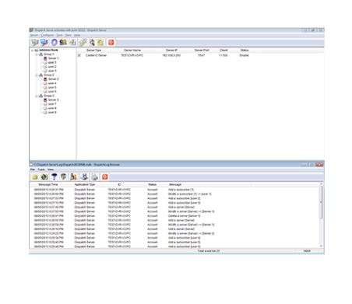Click the blue refresh arrows icon in Log Browser

44,176
